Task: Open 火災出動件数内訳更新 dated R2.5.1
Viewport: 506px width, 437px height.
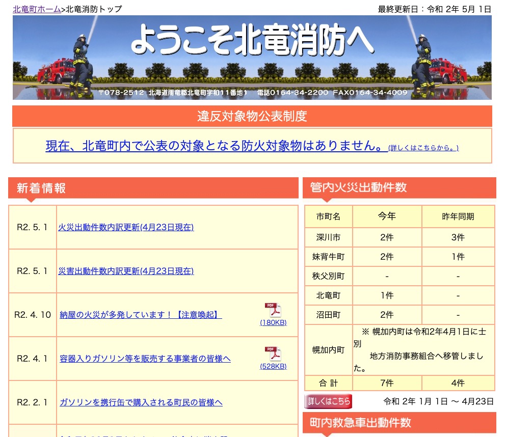Action: (x=125, y=227)
